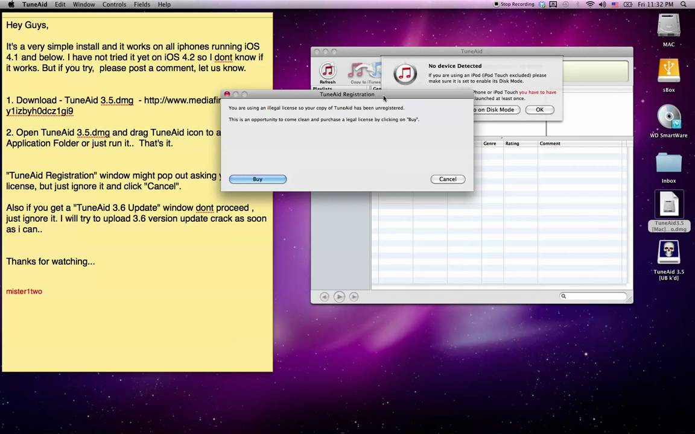This screenshot has width=695, height=434.
Task: Click the Disk Mode button in alert
Action: tap(497, 110)
